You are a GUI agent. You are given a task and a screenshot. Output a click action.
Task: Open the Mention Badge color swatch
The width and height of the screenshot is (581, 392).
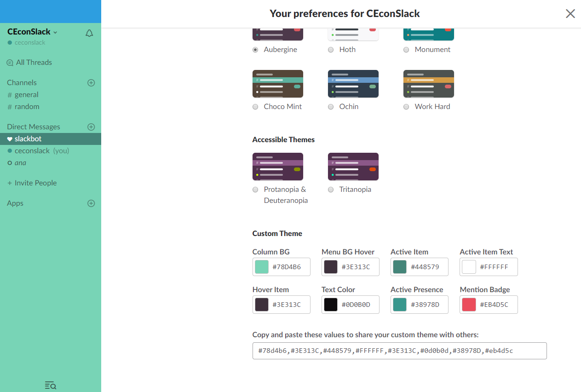click(469, 305)
